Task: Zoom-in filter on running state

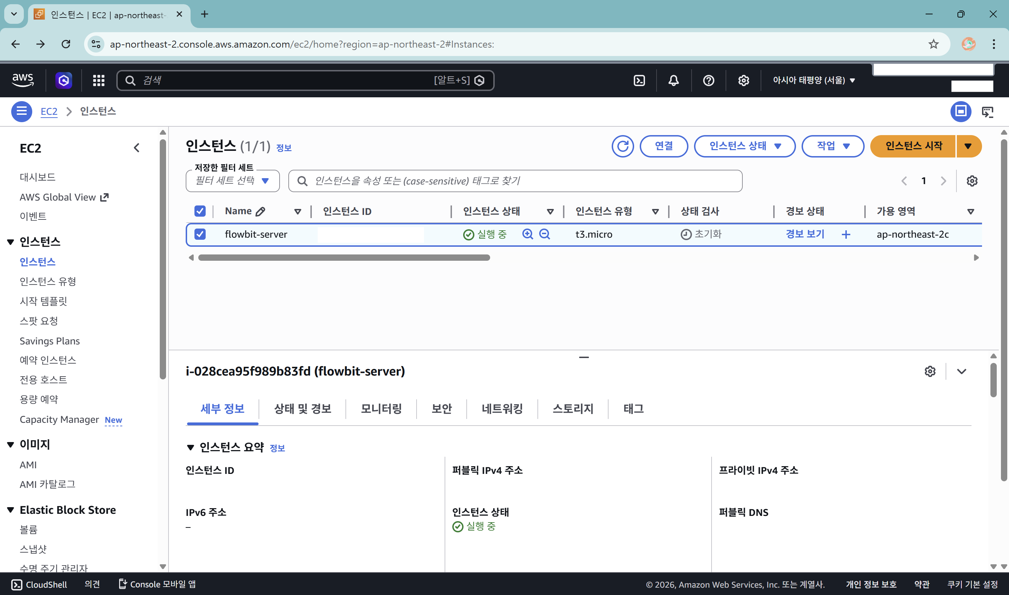Action: pyautogui.click(x=528, y=234)
